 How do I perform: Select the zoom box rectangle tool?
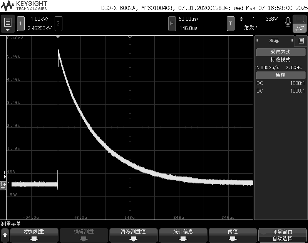pos(300,19)
